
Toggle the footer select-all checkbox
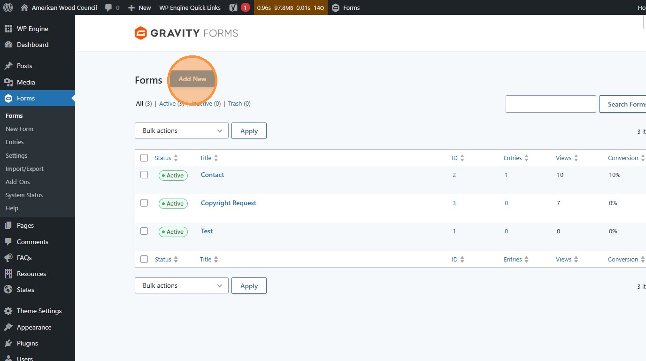pos(144,259)
